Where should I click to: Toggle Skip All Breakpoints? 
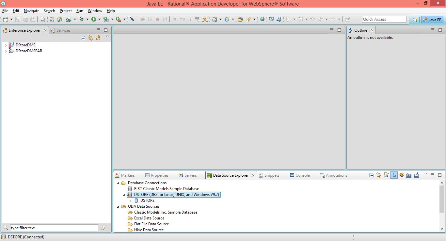pos(132,19)
